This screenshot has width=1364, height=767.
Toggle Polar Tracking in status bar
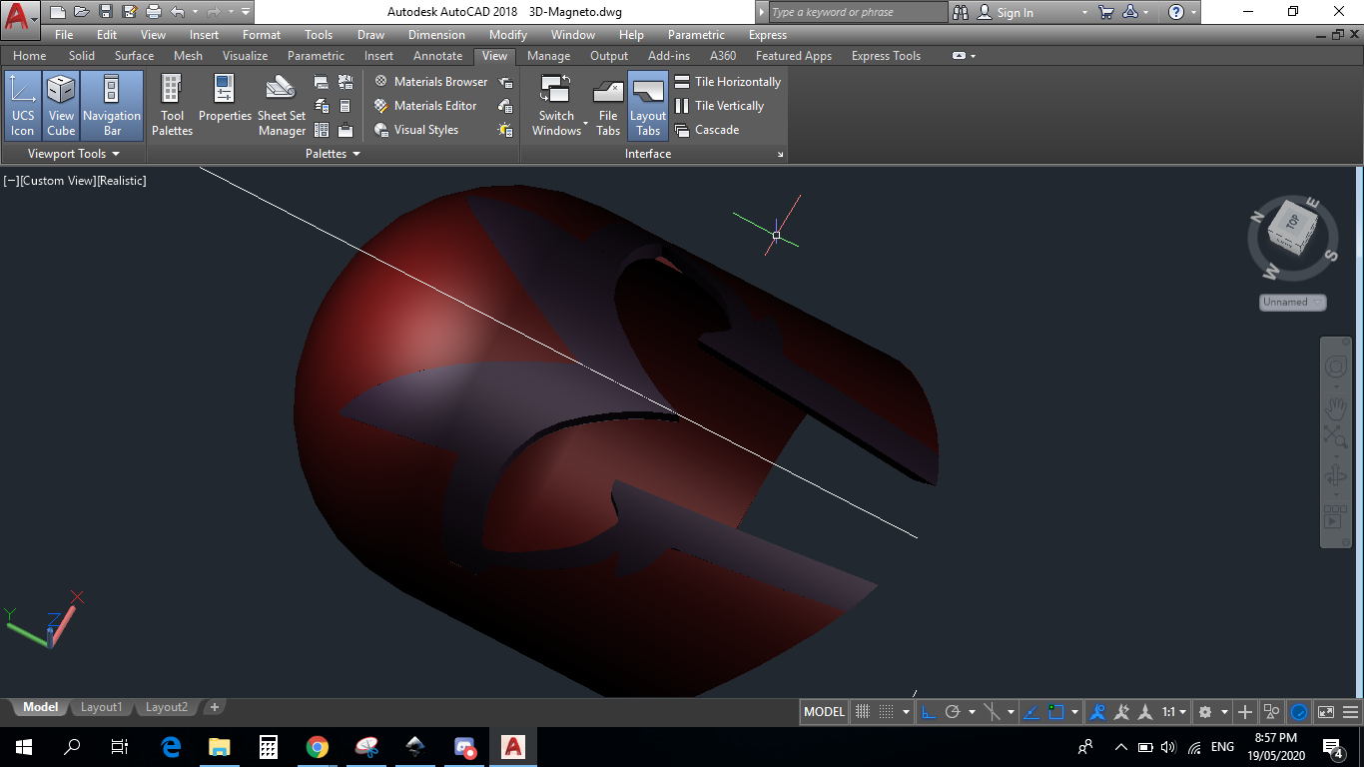coord(953,712)
